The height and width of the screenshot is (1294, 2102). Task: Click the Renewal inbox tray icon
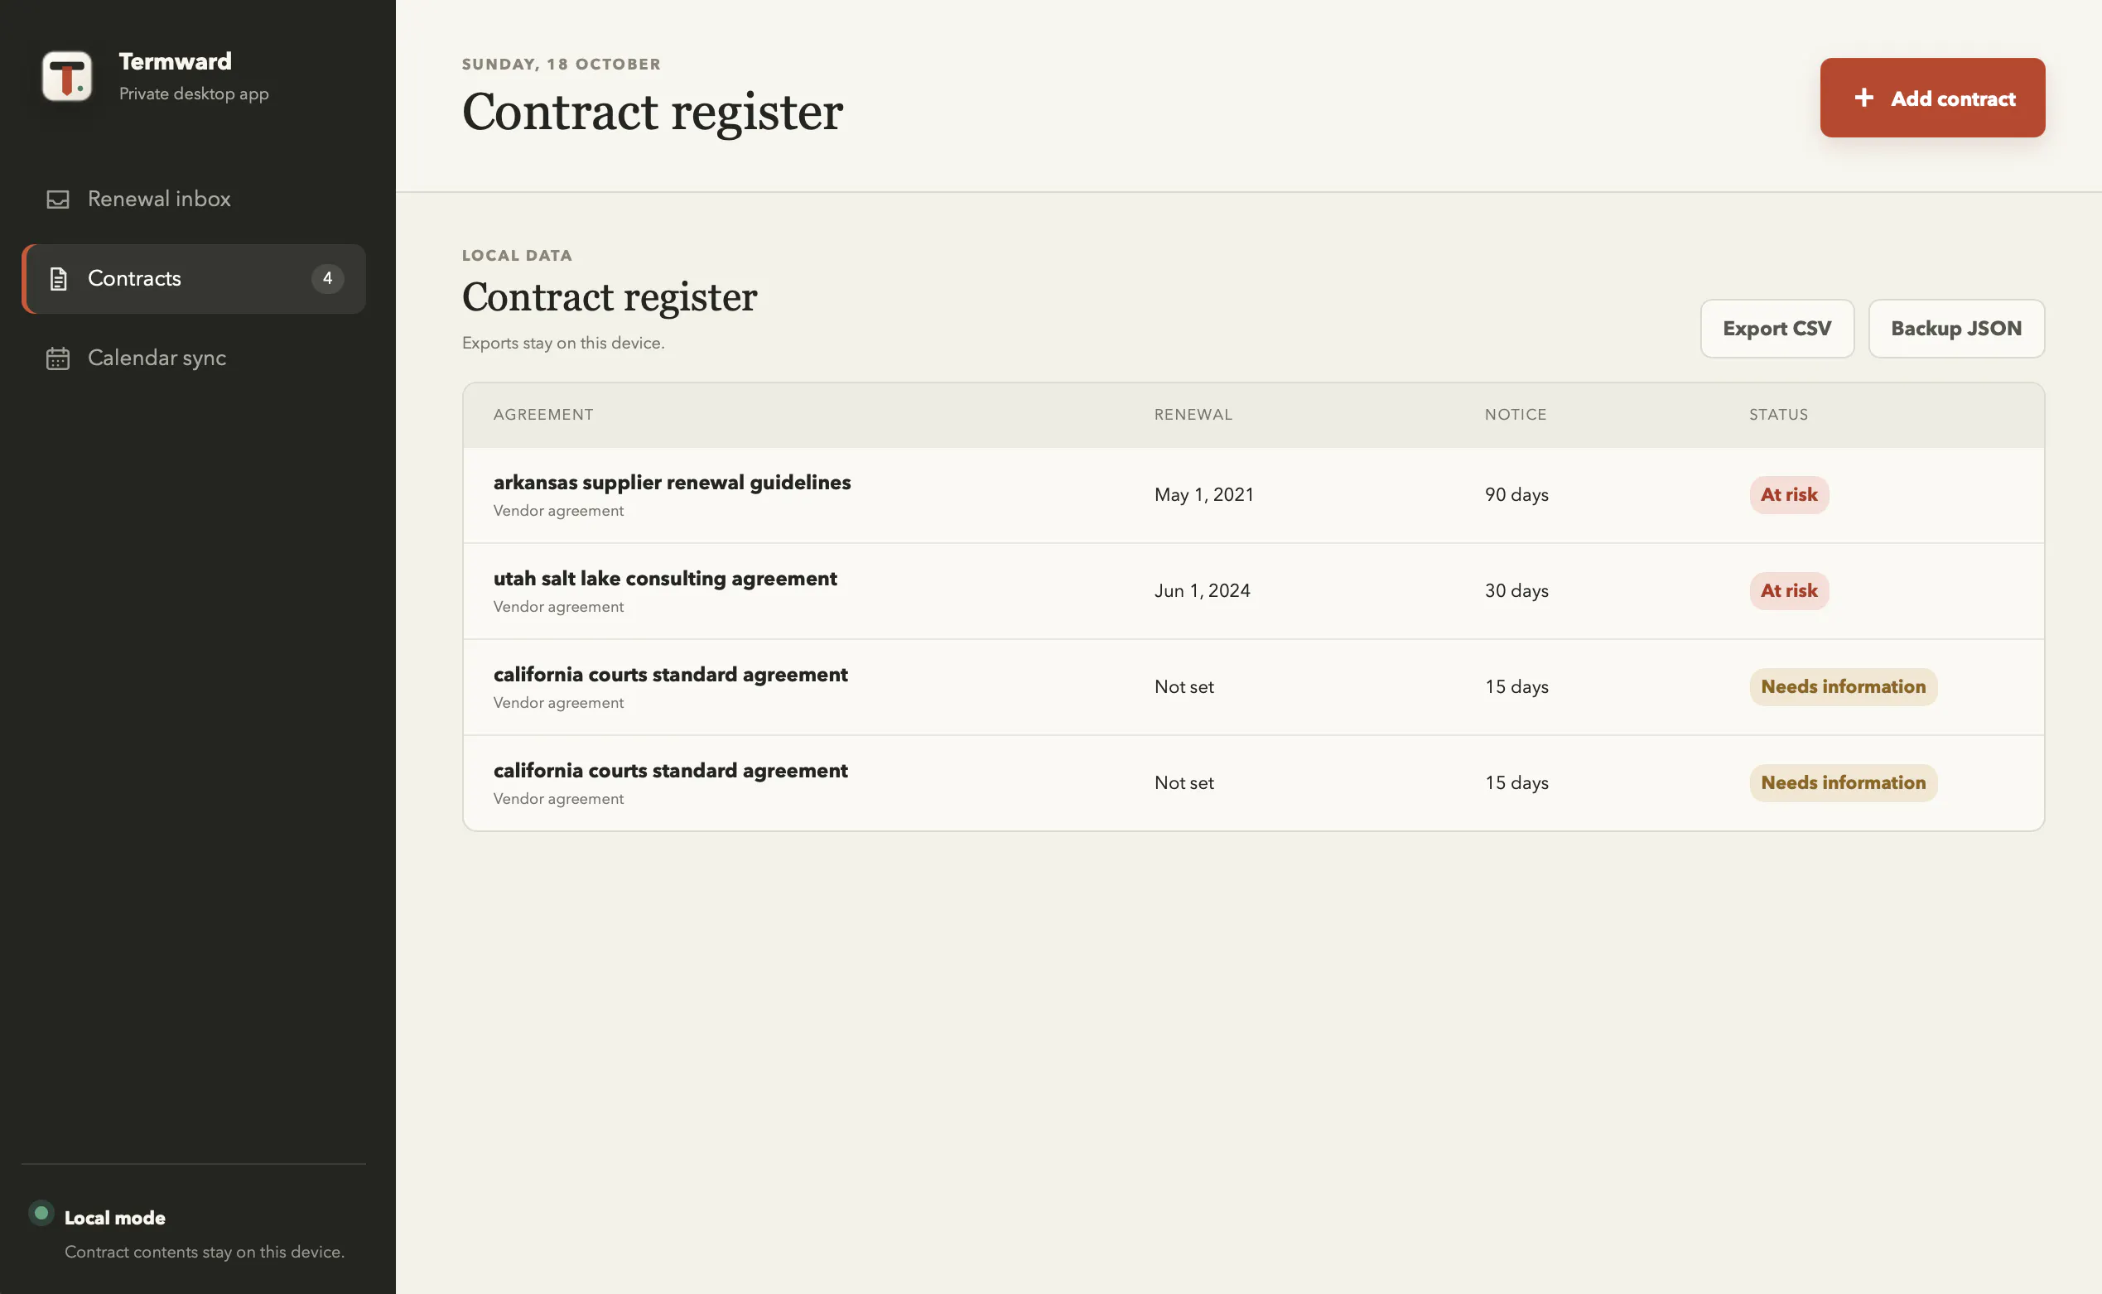(57, 200)
